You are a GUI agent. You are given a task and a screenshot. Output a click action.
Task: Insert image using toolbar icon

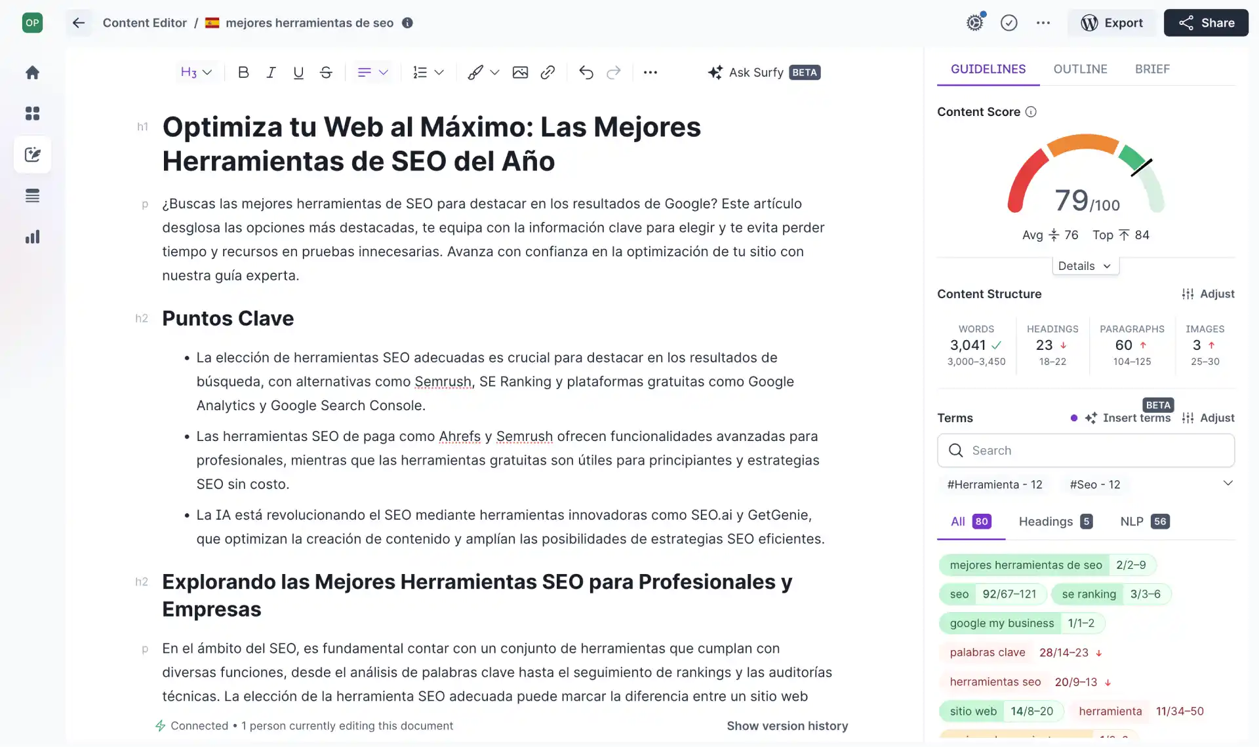coord(520,72)
